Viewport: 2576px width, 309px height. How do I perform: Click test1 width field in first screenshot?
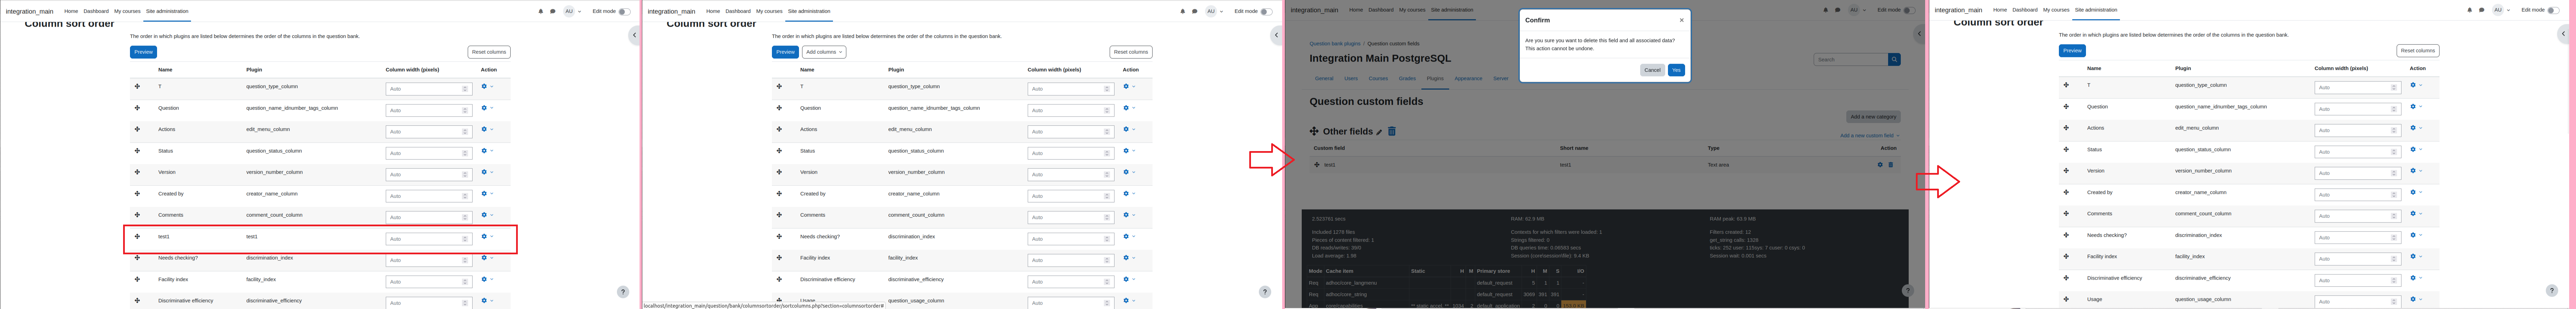tap(429, 239)
